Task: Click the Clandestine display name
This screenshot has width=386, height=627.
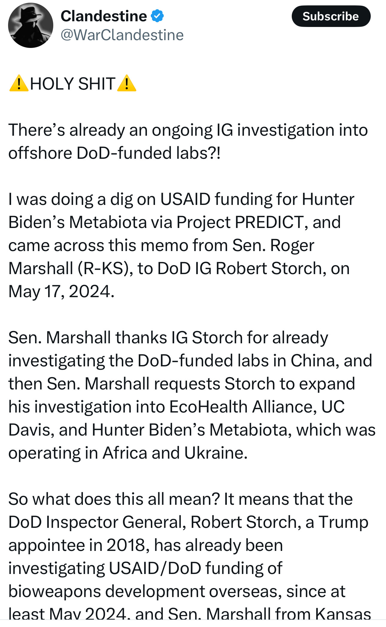Action: click(104, 16)
